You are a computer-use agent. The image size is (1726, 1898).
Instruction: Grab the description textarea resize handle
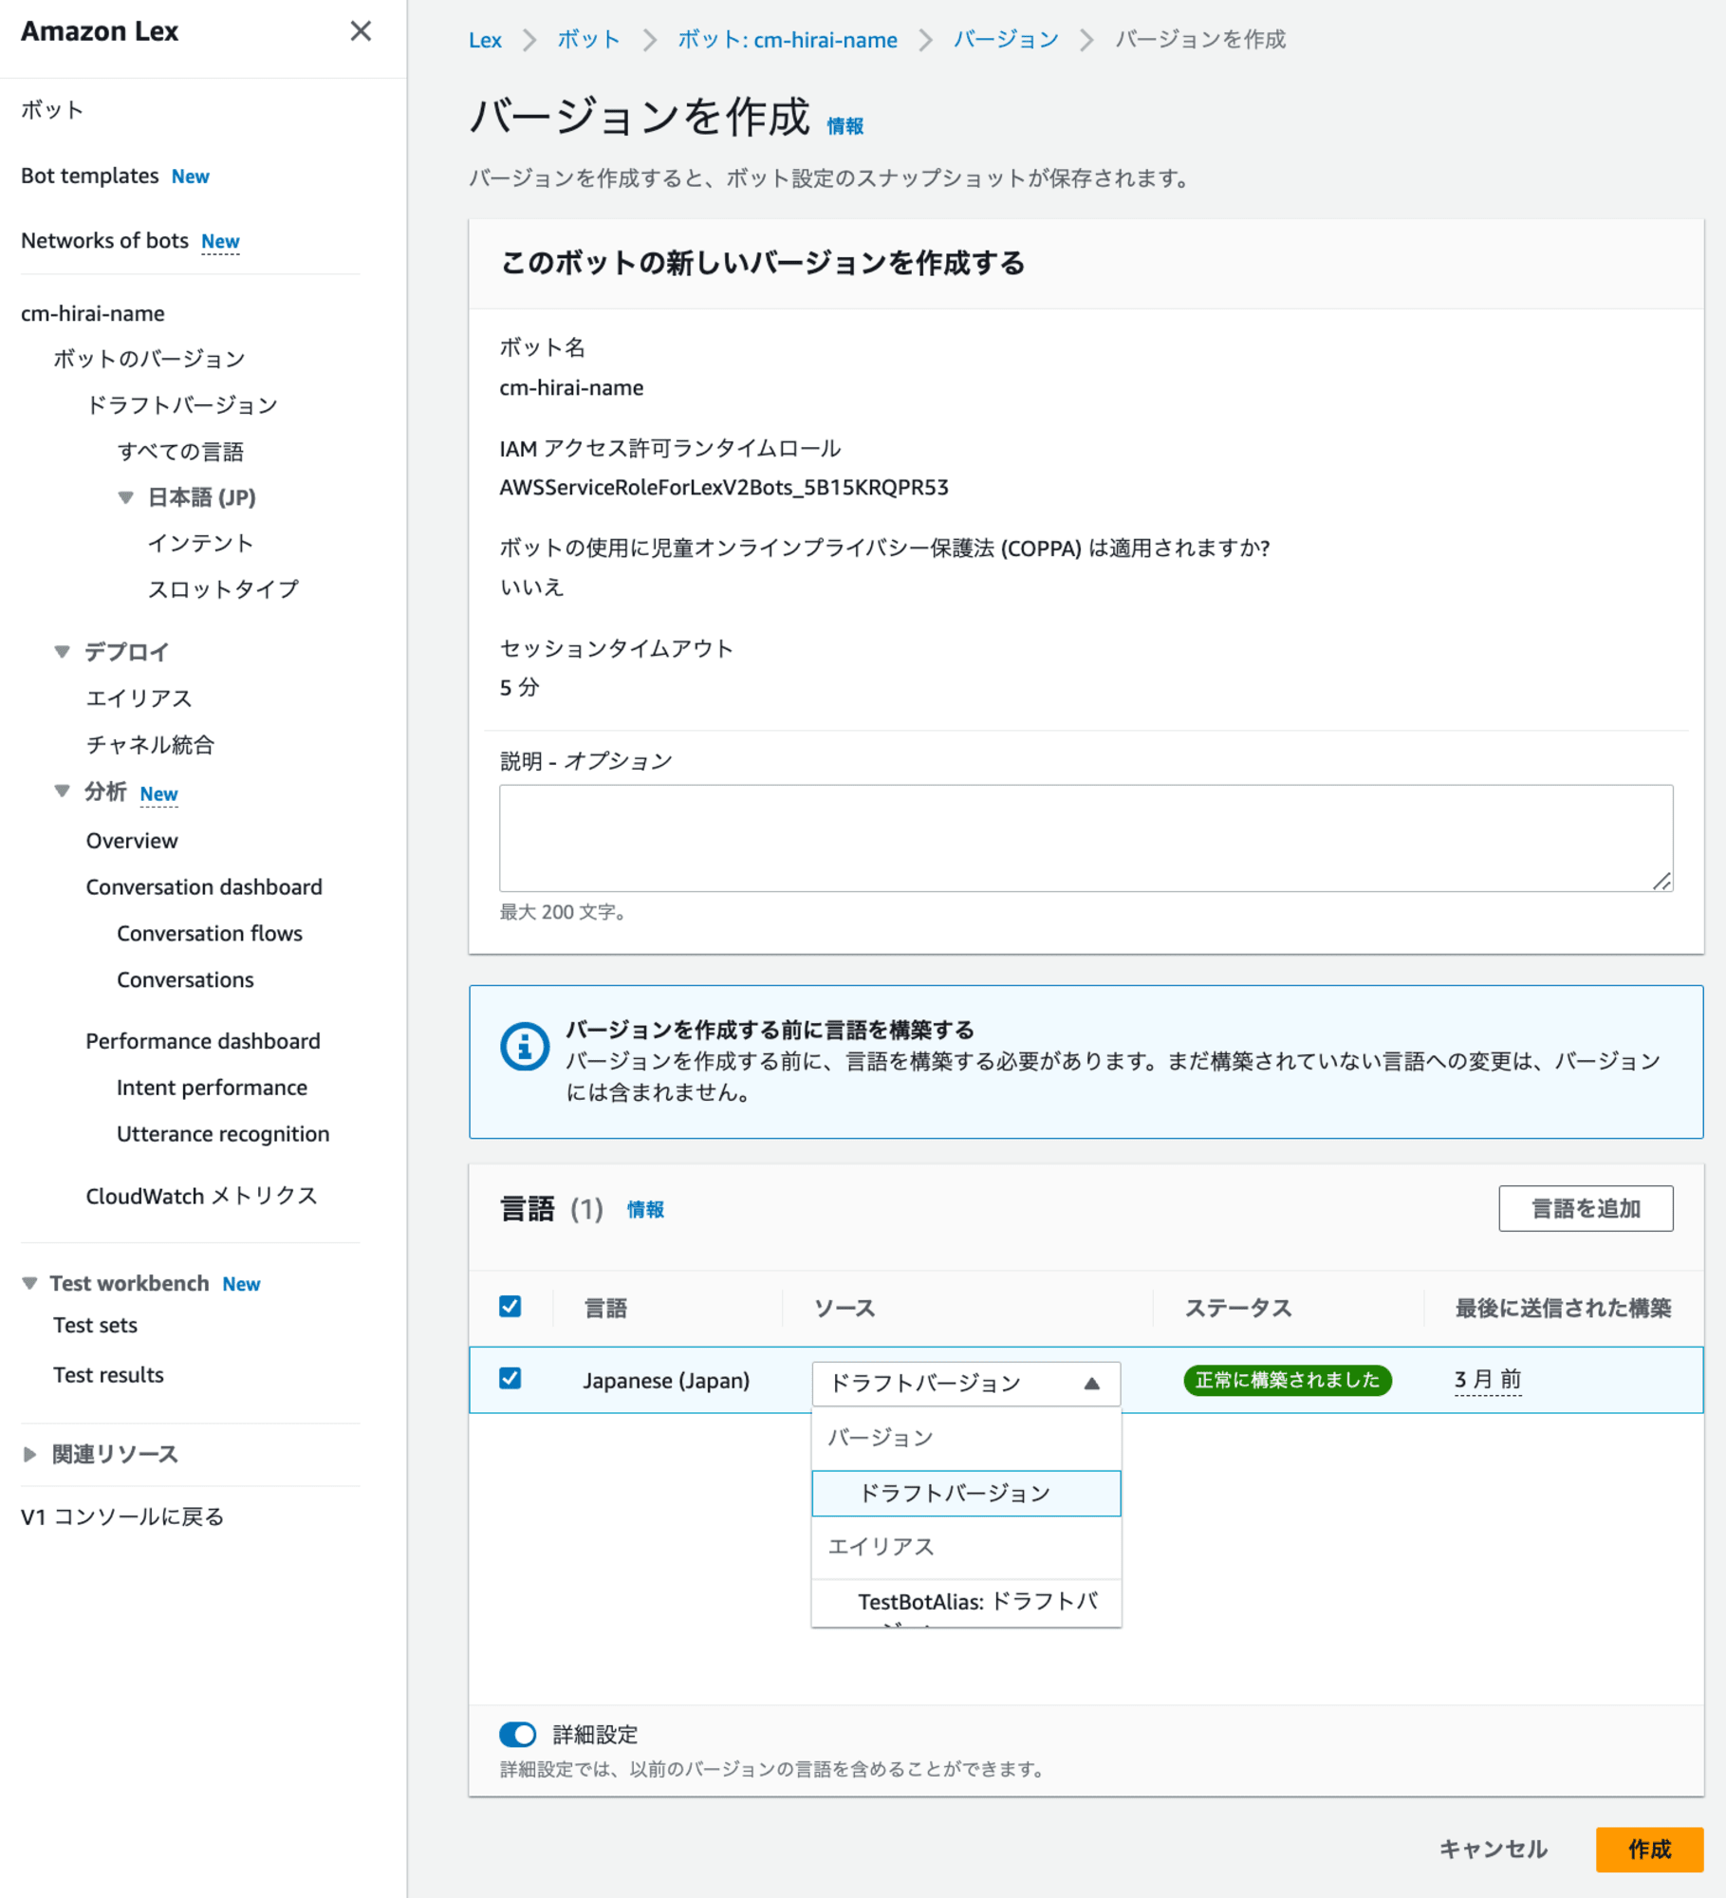[1661, 881]
